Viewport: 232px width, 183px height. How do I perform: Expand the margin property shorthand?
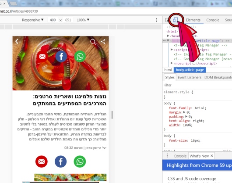(x=184, y=112)
